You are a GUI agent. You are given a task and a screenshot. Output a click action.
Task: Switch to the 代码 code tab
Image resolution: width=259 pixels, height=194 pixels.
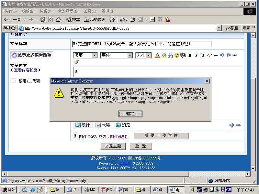coord(103,125)
